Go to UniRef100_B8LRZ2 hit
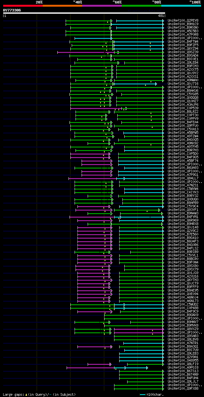This screenshot has height=397, width=204. click(x=183, y=112)
